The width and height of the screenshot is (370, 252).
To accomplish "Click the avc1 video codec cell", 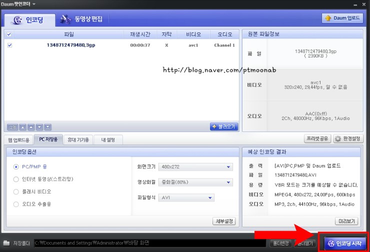I will pos(193,45).
